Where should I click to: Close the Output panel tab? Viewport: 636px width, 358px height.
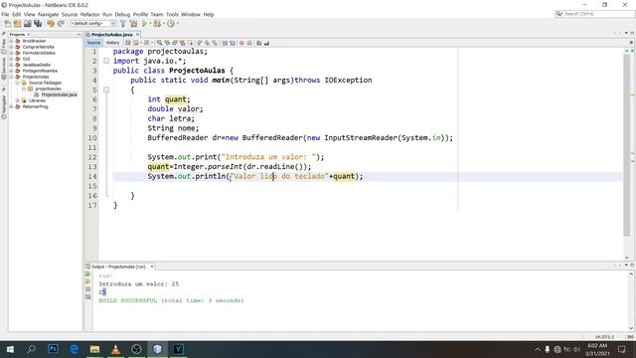point(152,267)
